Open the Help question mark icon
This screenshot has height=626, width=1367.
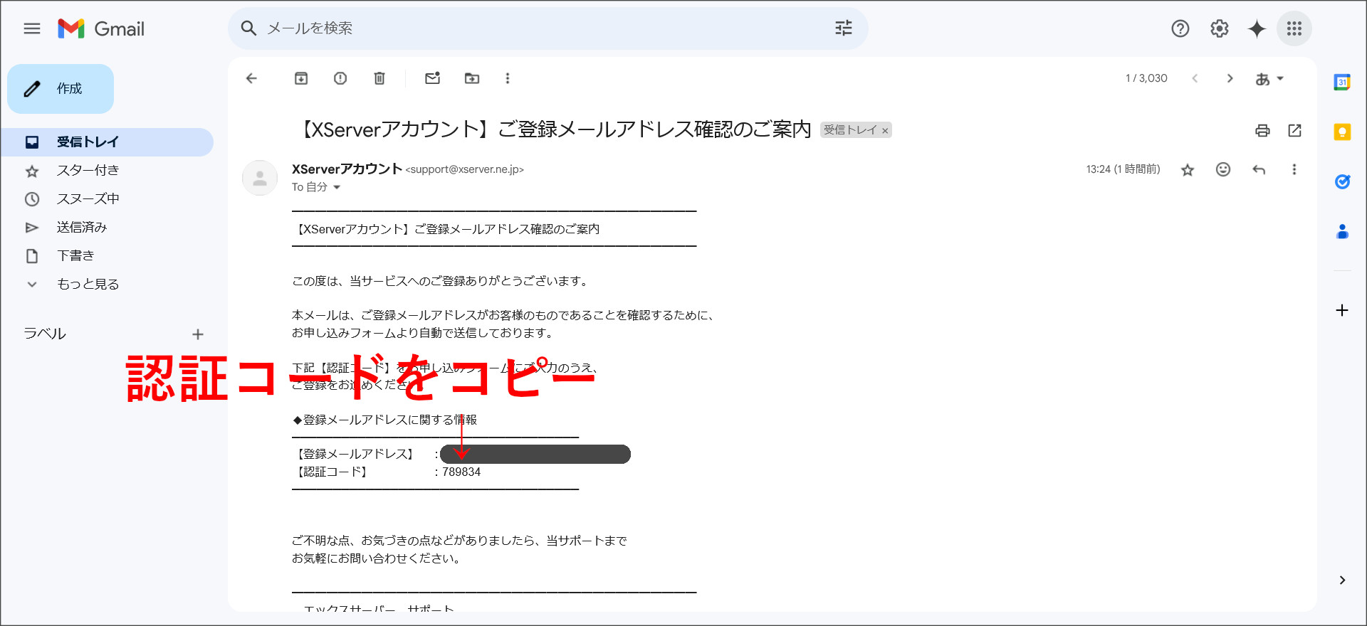click(1180, 28)
